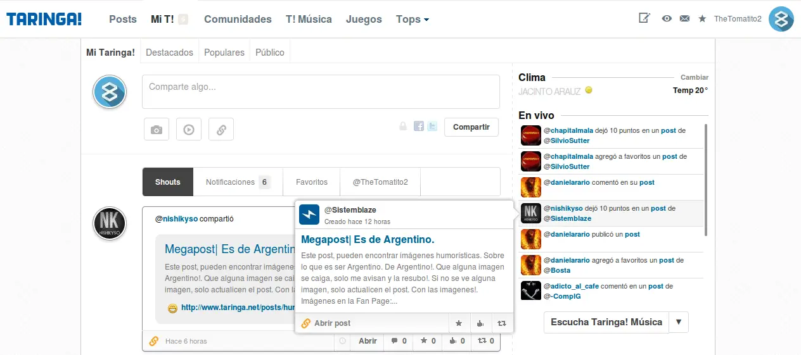The image size is (801, 355).
Task: Switch to the Destacados tab
Action: coord(169,53)
